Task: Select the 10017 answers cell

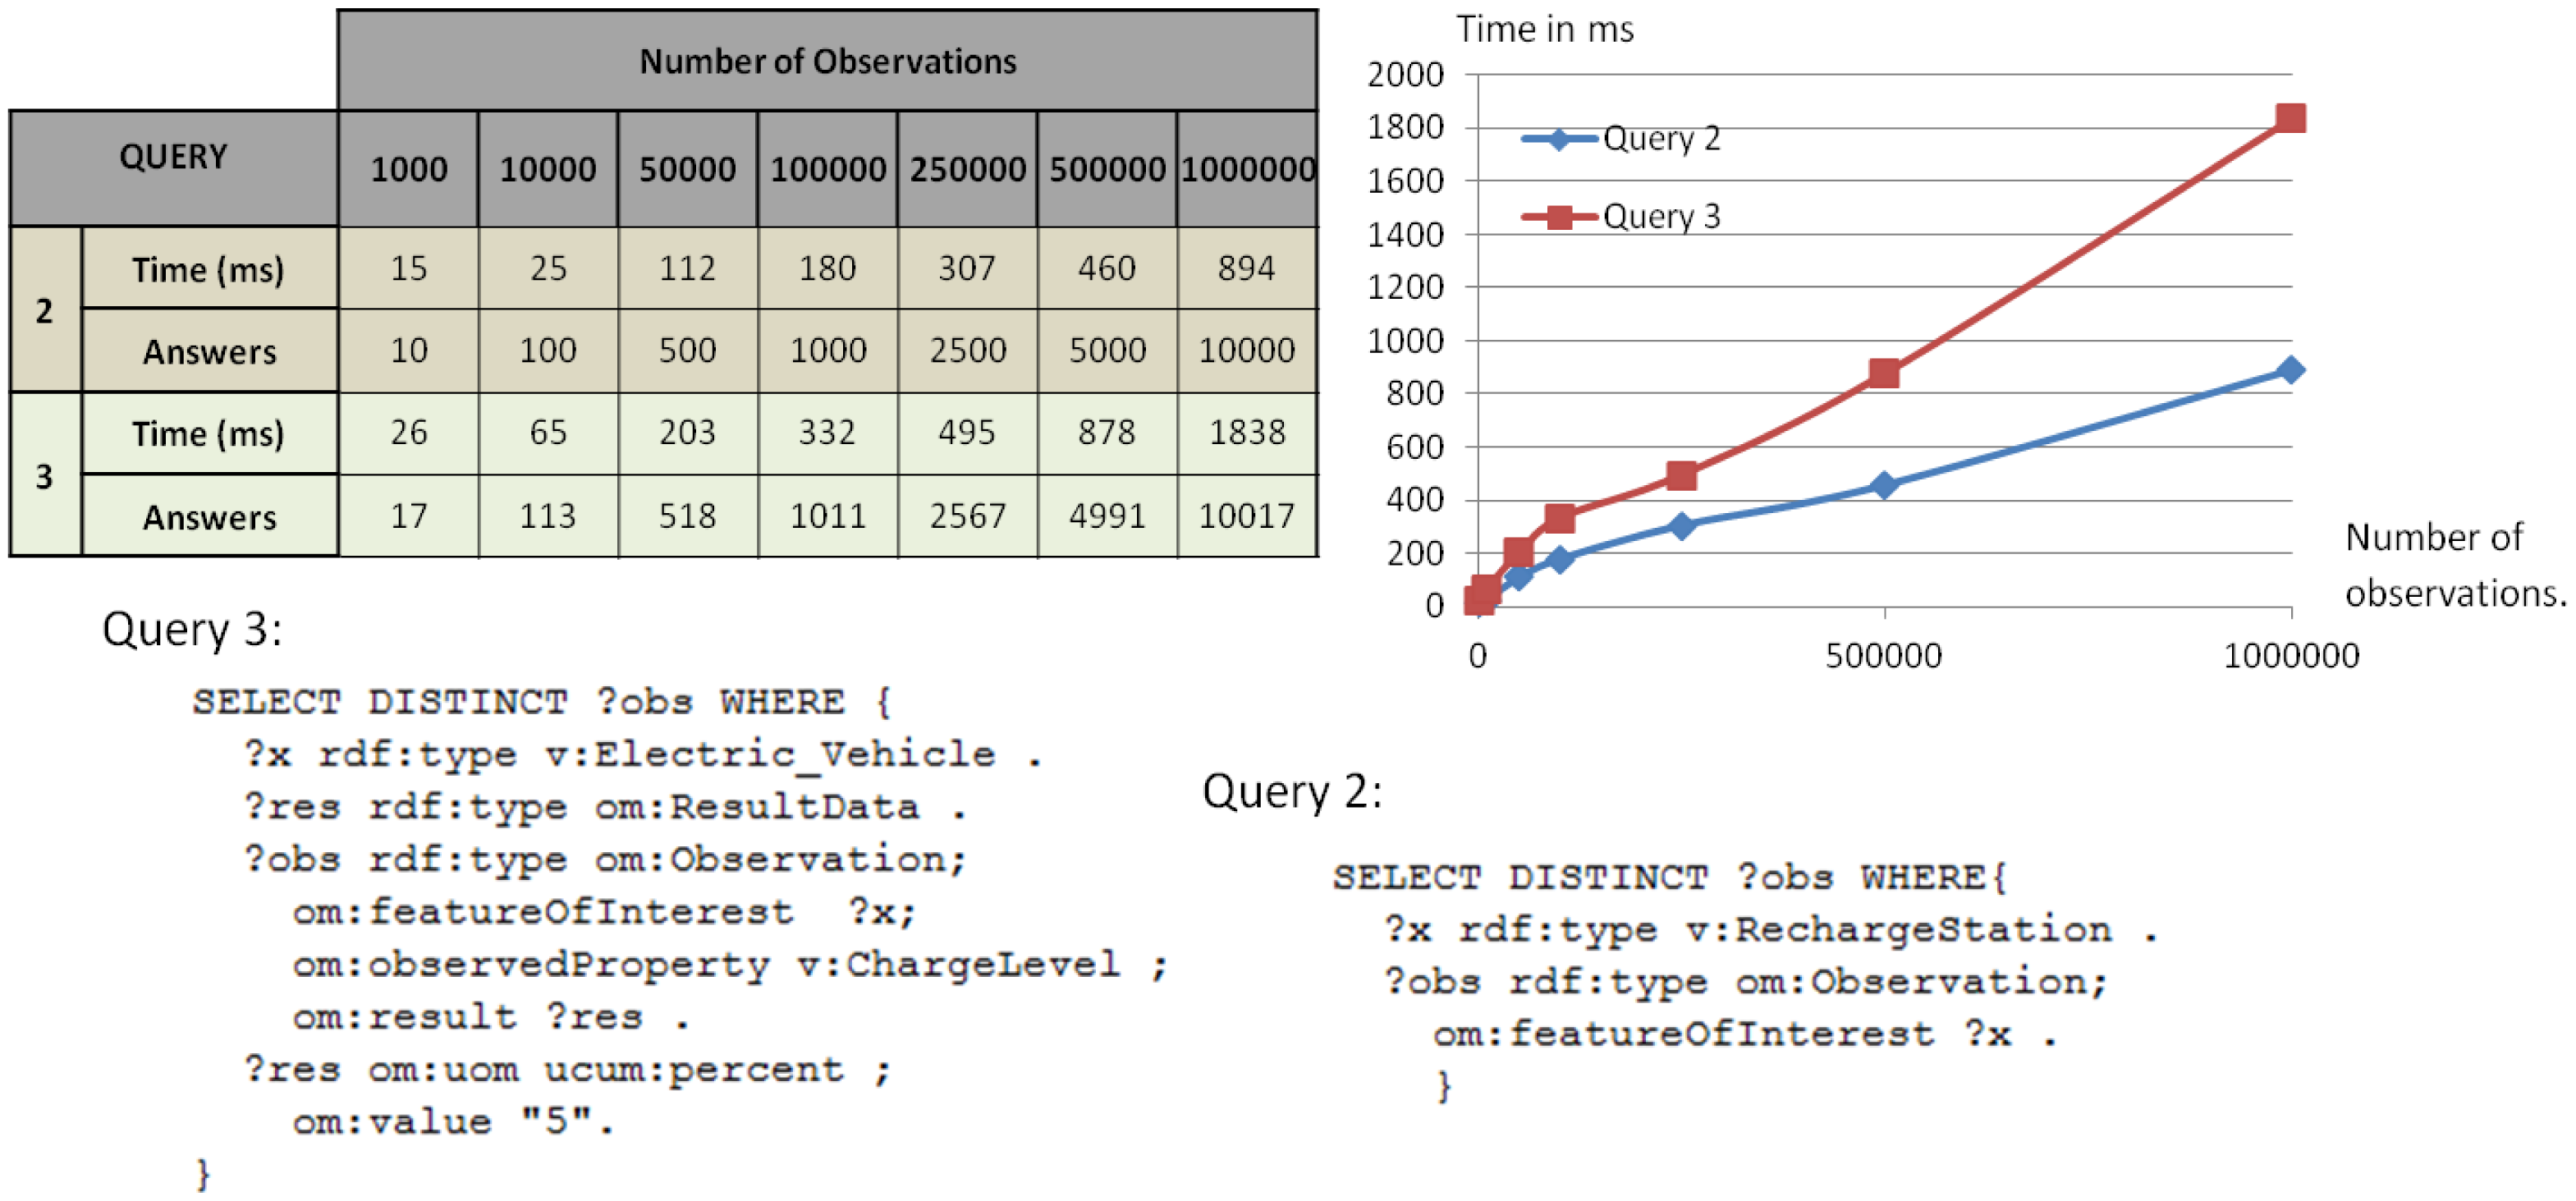Action: coord(1246,516)
